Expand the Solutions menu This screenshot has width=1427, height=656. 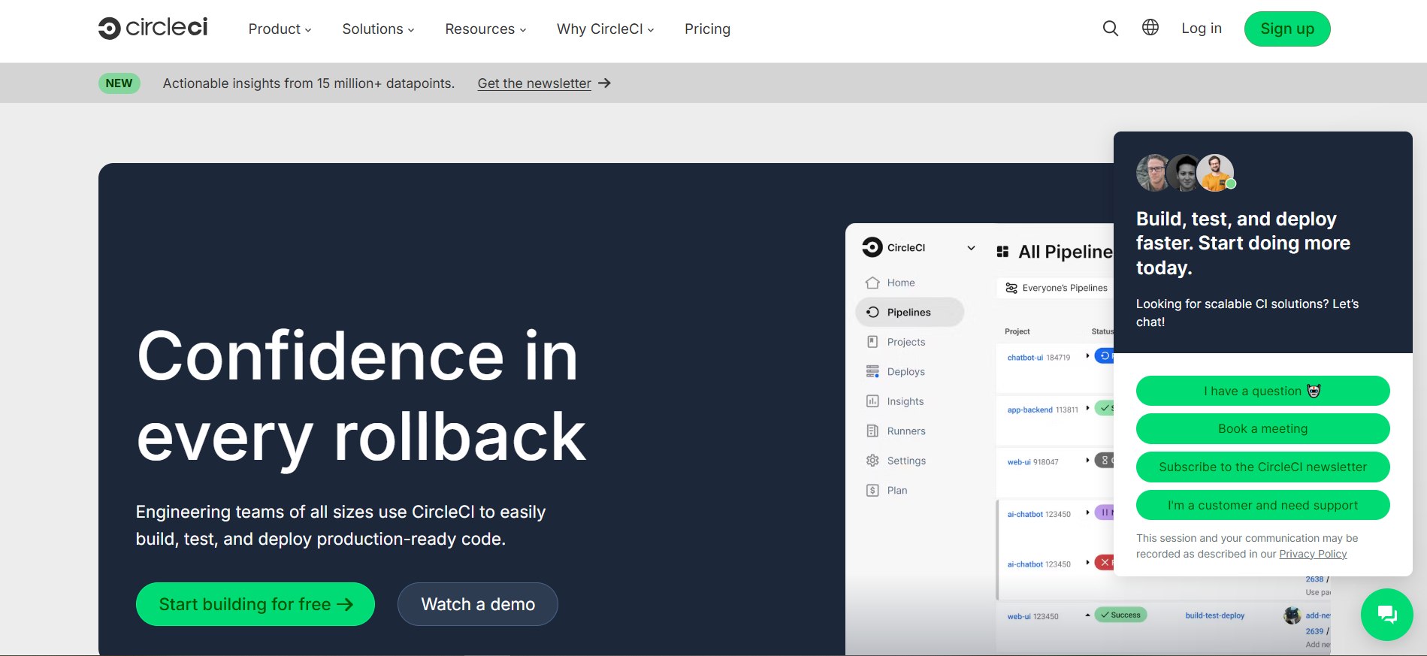point(378,29)
